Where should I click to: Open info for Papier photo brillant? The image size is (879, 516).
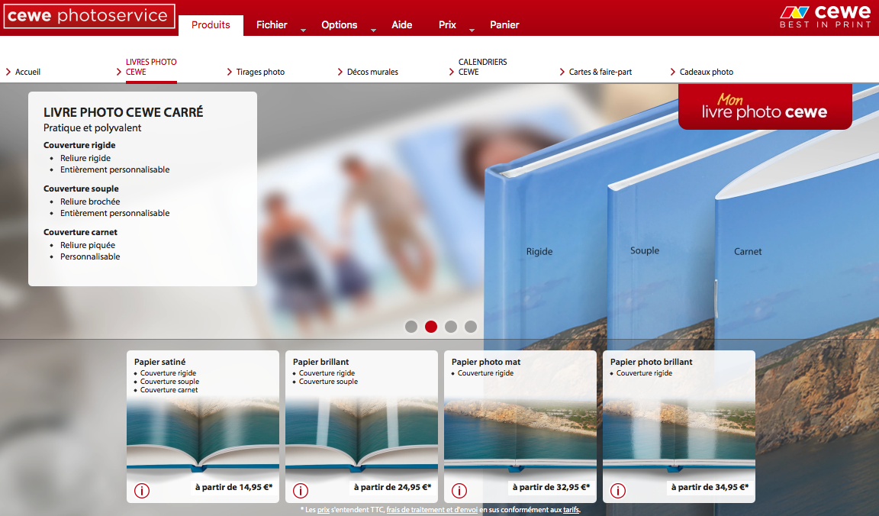(x=618, y=491)
